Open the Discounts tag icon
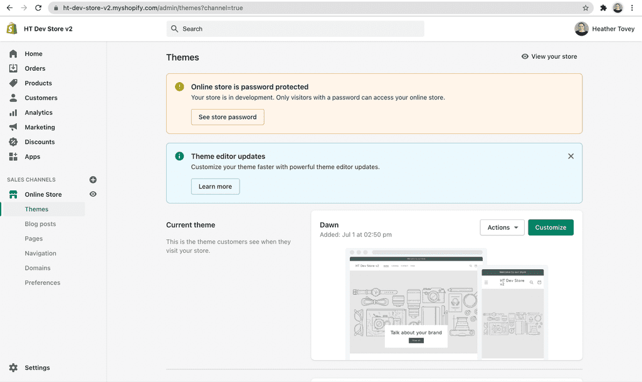The width and height of the screenshot is (642, 382). [13, 142]
